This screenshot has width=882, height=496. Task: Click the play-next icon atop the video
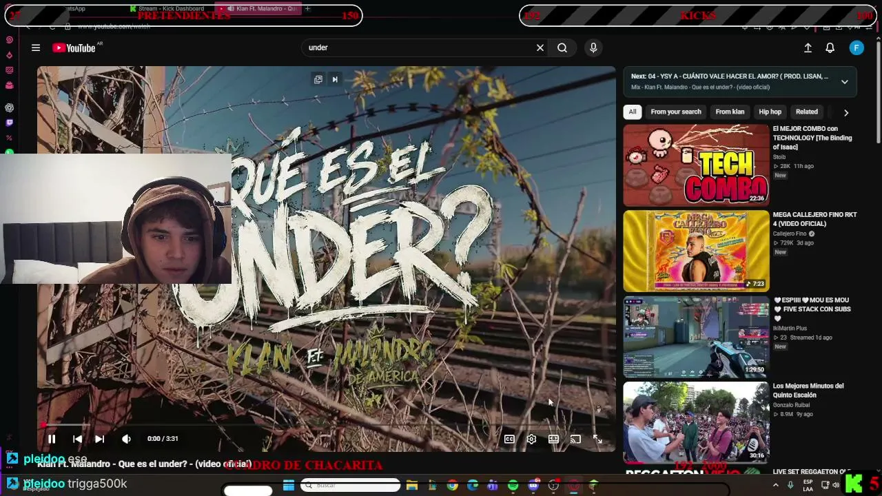pyautogui.click(x=335, y=79)
